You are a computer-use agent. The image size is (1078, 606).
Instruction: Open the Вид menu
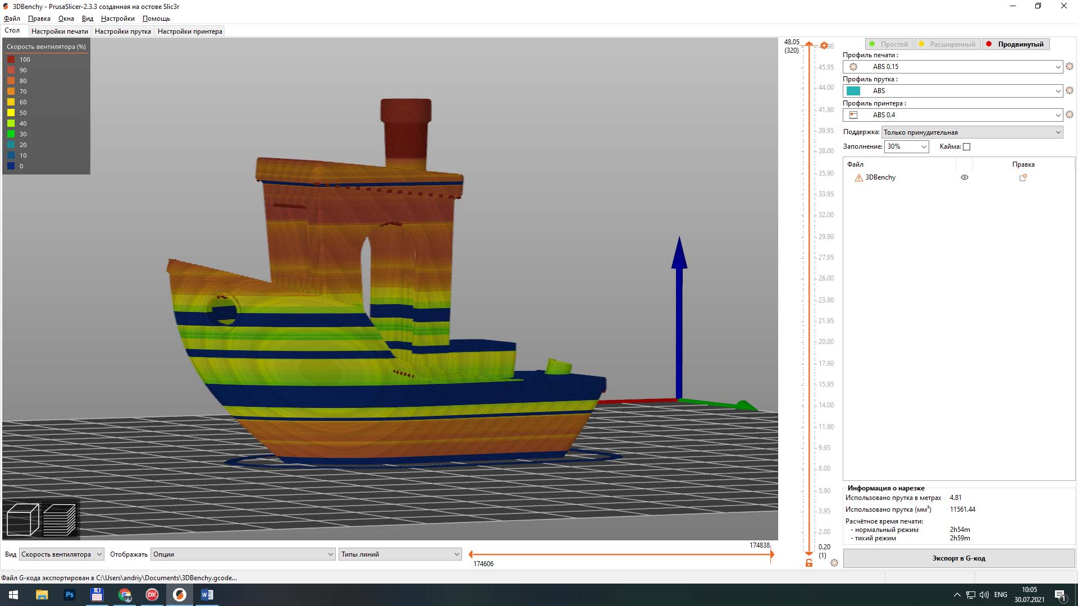[88, 19]
